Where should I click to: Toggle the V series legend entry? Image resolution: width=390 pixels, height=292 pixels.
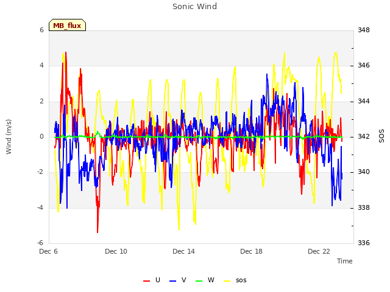coord(177,280)
